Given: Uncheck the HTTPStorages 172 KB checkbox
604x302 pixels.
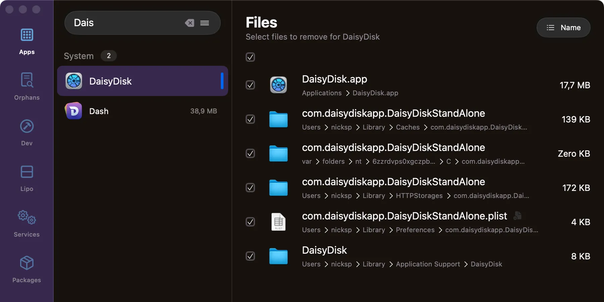Looking at the screenshot, I should (x=250, y=188).
